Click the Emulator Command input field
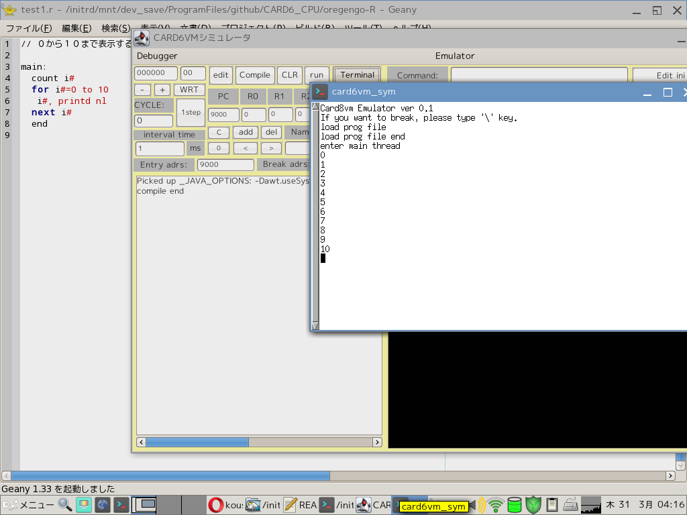The width and height of the screenshot is (687, 515). click(x=539, y=75)
